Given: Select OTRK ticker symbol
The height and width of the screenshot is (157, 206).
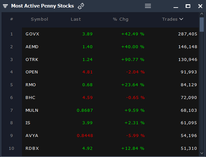Looking at the screenshot, I should (x=32, y=59).
